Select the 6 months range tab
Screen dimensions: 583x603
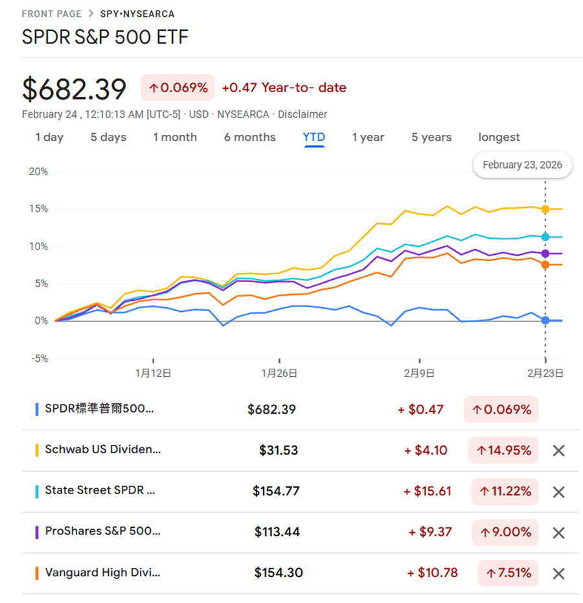click(250, 137)
